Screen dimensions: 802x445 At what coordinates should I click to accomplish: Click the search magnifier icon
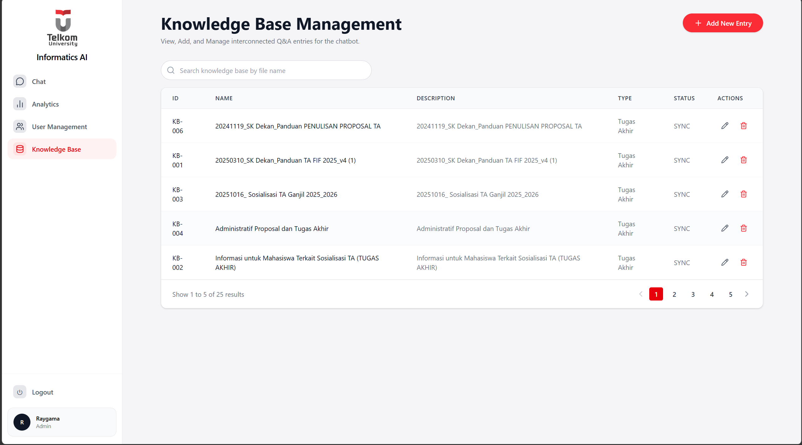click(171, 70)
